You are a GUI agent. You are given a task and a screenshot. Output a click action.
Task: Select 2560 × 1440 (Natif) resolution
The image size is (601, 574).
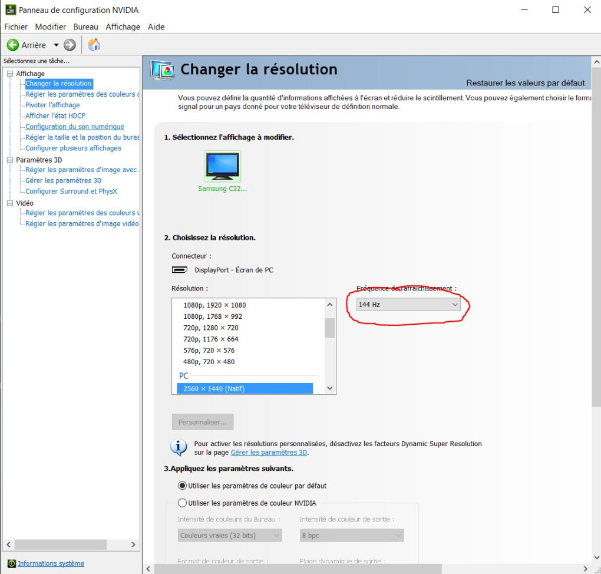click(245, 388)
